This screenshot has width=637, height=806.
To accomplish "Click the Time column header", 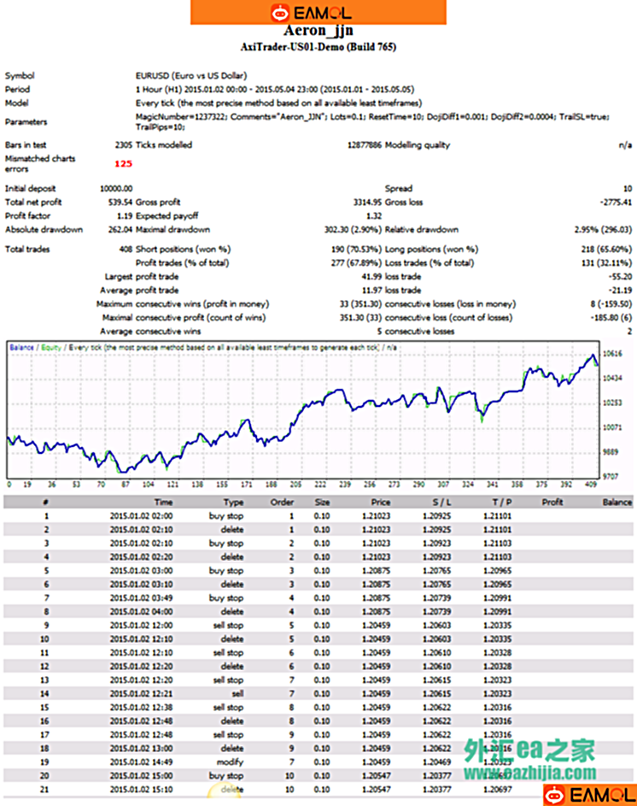I will (163, 503).
